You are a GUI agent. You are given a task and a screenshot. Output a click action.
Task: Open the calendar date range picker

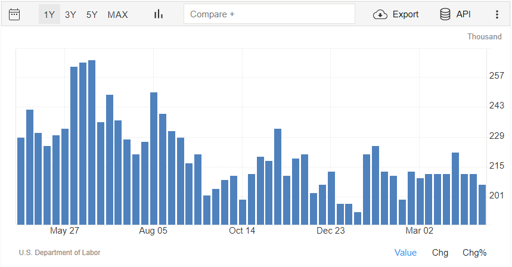pos(14,14)
